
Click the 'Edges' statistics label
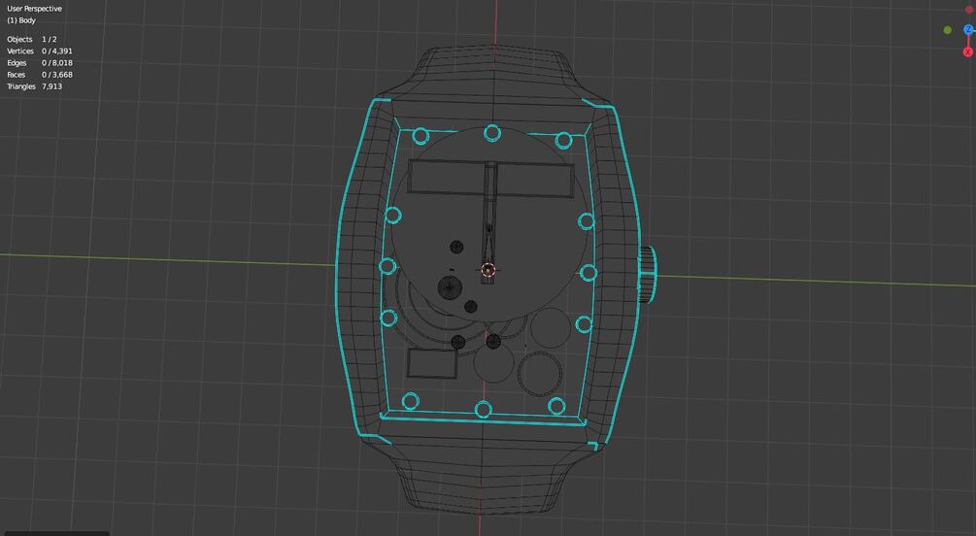pos(17,63)
